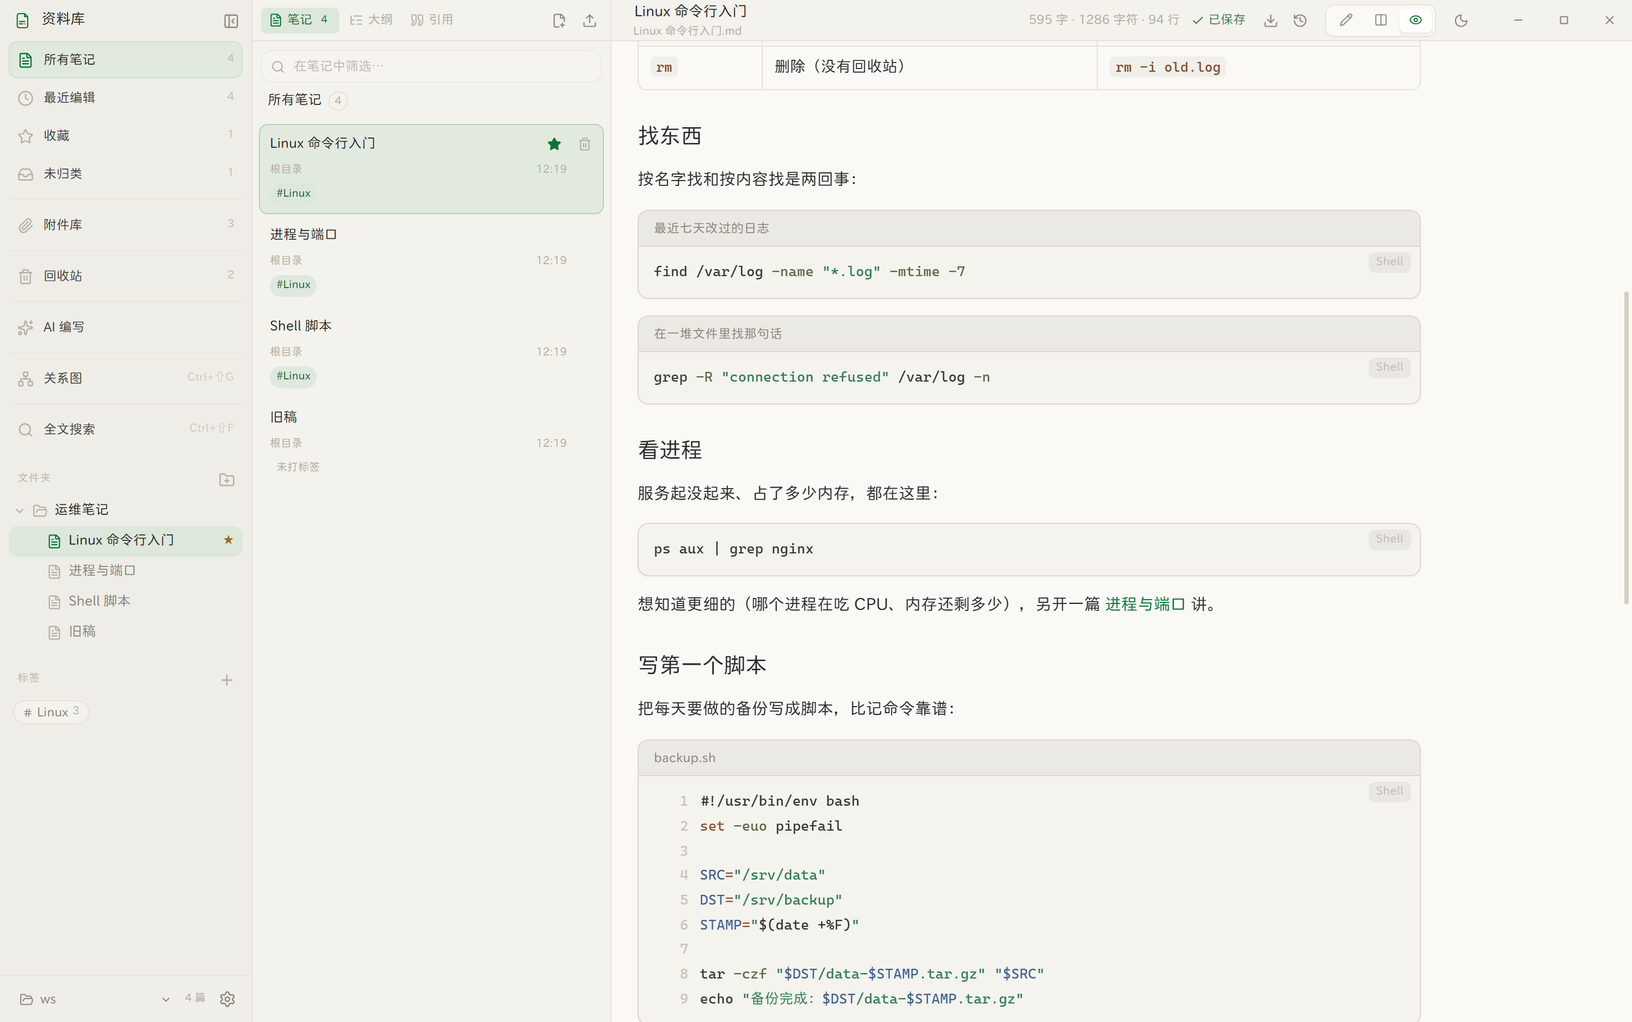The width and height of the screenshot is (1632, 1022).
Task: Open the workspace switcher ws dropdown
Action: tap(95, 999)
